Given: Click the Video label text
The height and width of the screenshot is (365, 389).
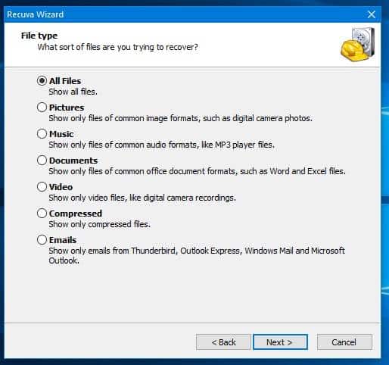Looking at the screenshot, I should (61, 187).
